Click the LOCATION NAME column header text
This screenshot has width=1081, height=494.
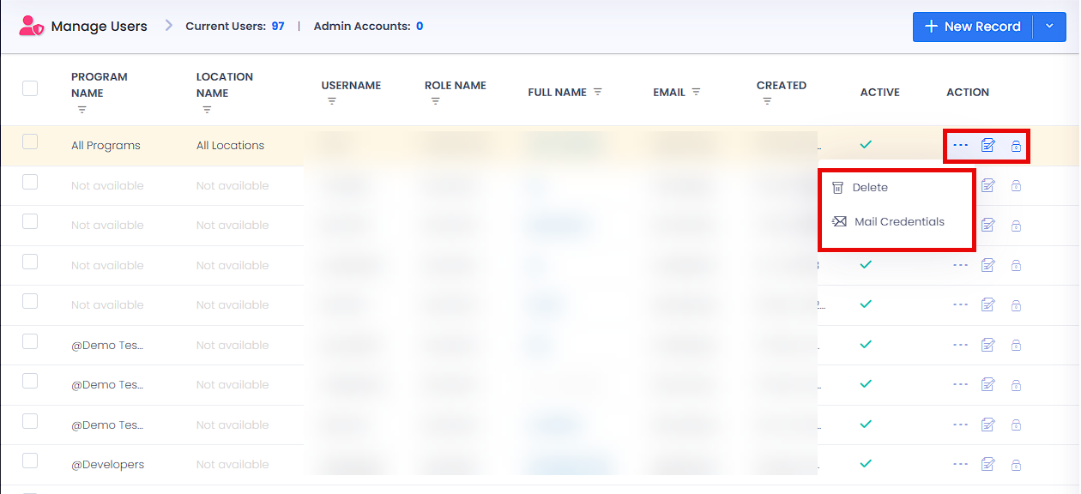[x=225, y=84]
